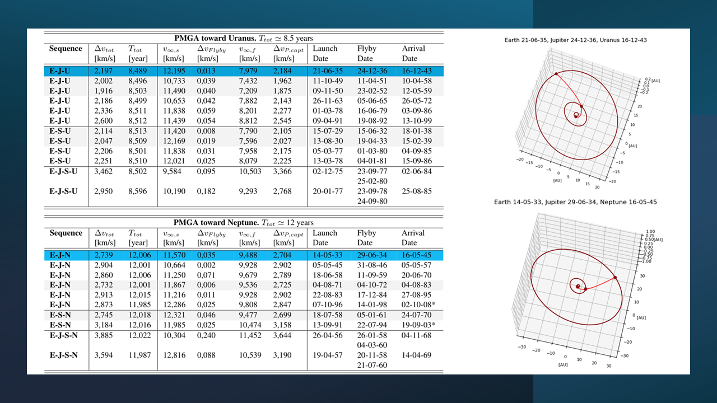Click the 3,462 value in E-J-S-U row
Image resolution: width=717 pixels, height=403 pixels.
pos(104,171)
